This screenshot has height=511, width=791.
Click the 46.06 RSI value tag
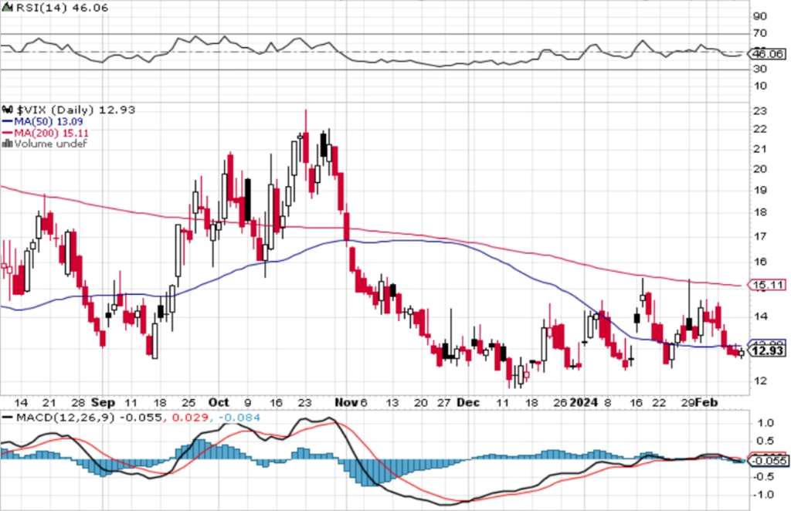pyautogui.click(x=767, y=53)
